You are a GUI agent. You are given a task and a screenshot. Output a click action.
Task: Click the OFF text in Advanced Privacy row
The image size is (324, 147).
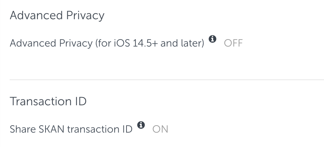[x=233, y=43]
